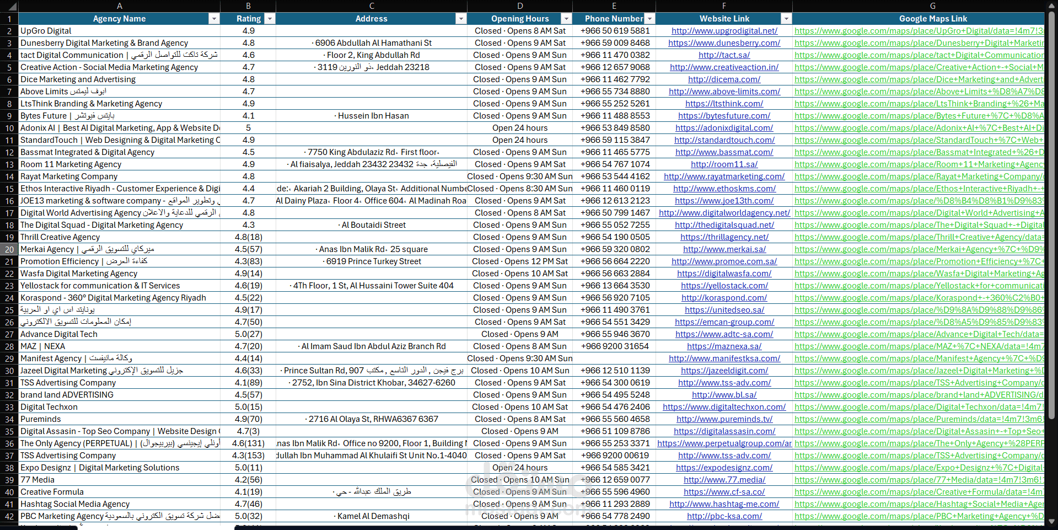
Task: Click the select-all corner of the sheet
Action: 9,6
